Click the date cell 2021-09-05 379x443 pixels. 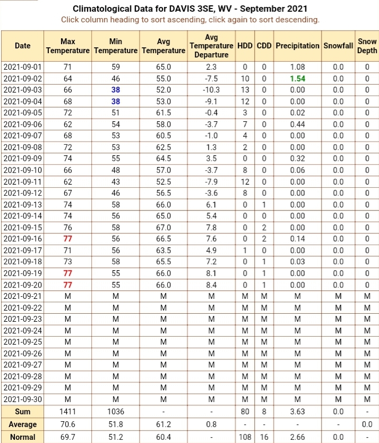pyautogui.click(x=22, y=113)
